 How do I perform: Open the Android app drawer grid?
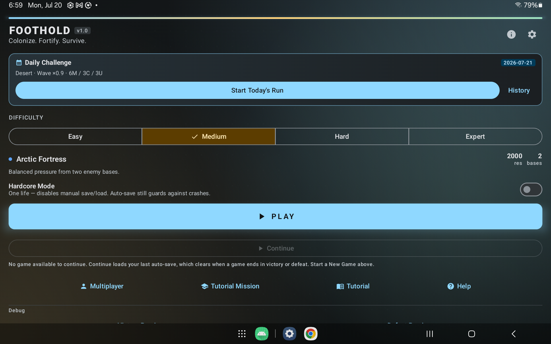click(242, 334)
